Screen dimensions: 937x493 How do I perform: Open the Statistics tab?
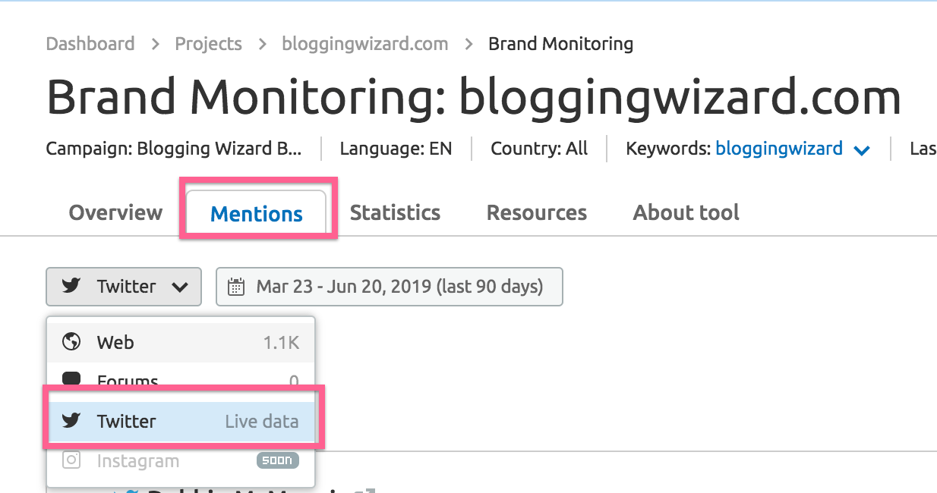pos(395,212)
